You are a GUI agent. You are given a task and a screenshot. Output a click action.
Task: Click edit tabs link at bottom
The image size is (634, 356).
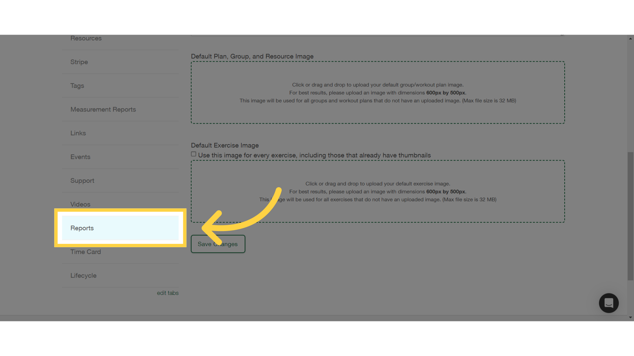pyautogui.click(x=168, y=292)
